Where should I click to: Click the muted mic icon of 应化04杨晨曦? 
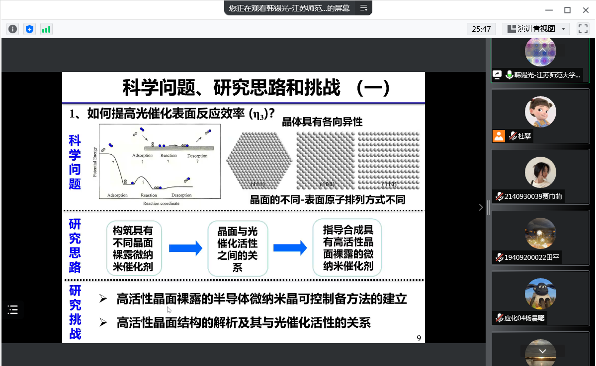pyautogui.click(x=500, y=318)
